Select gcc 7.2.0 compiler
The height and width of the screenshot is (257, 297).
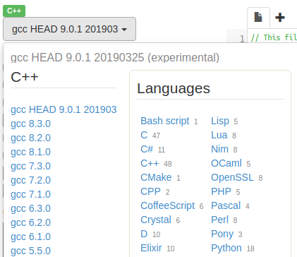click(31, 180)
